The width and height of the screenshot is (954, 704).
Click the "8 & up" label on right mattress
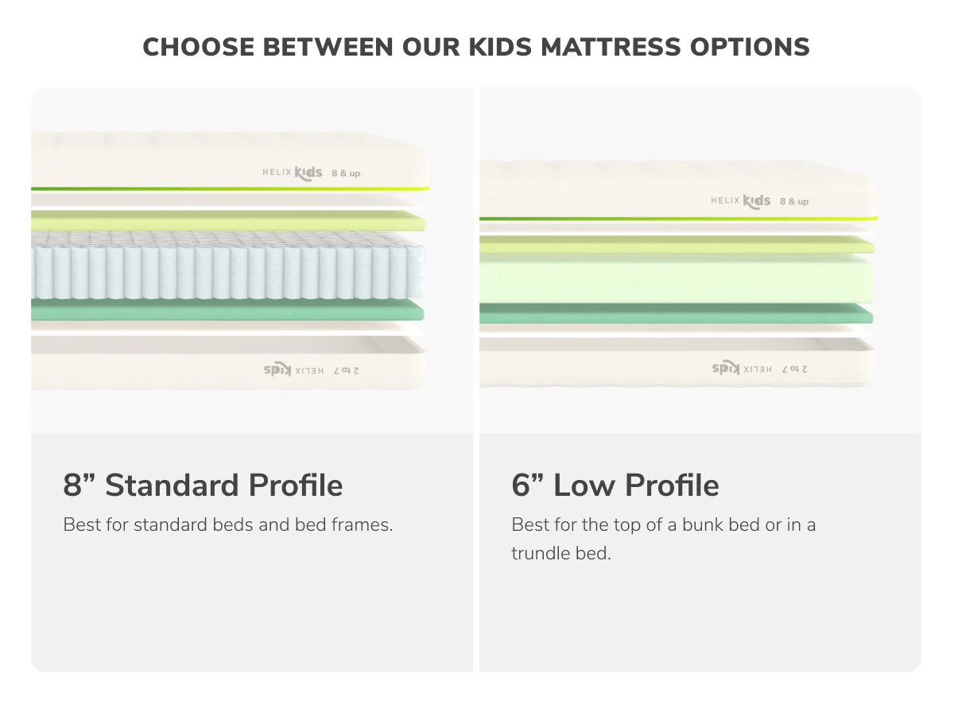point(793,202)
